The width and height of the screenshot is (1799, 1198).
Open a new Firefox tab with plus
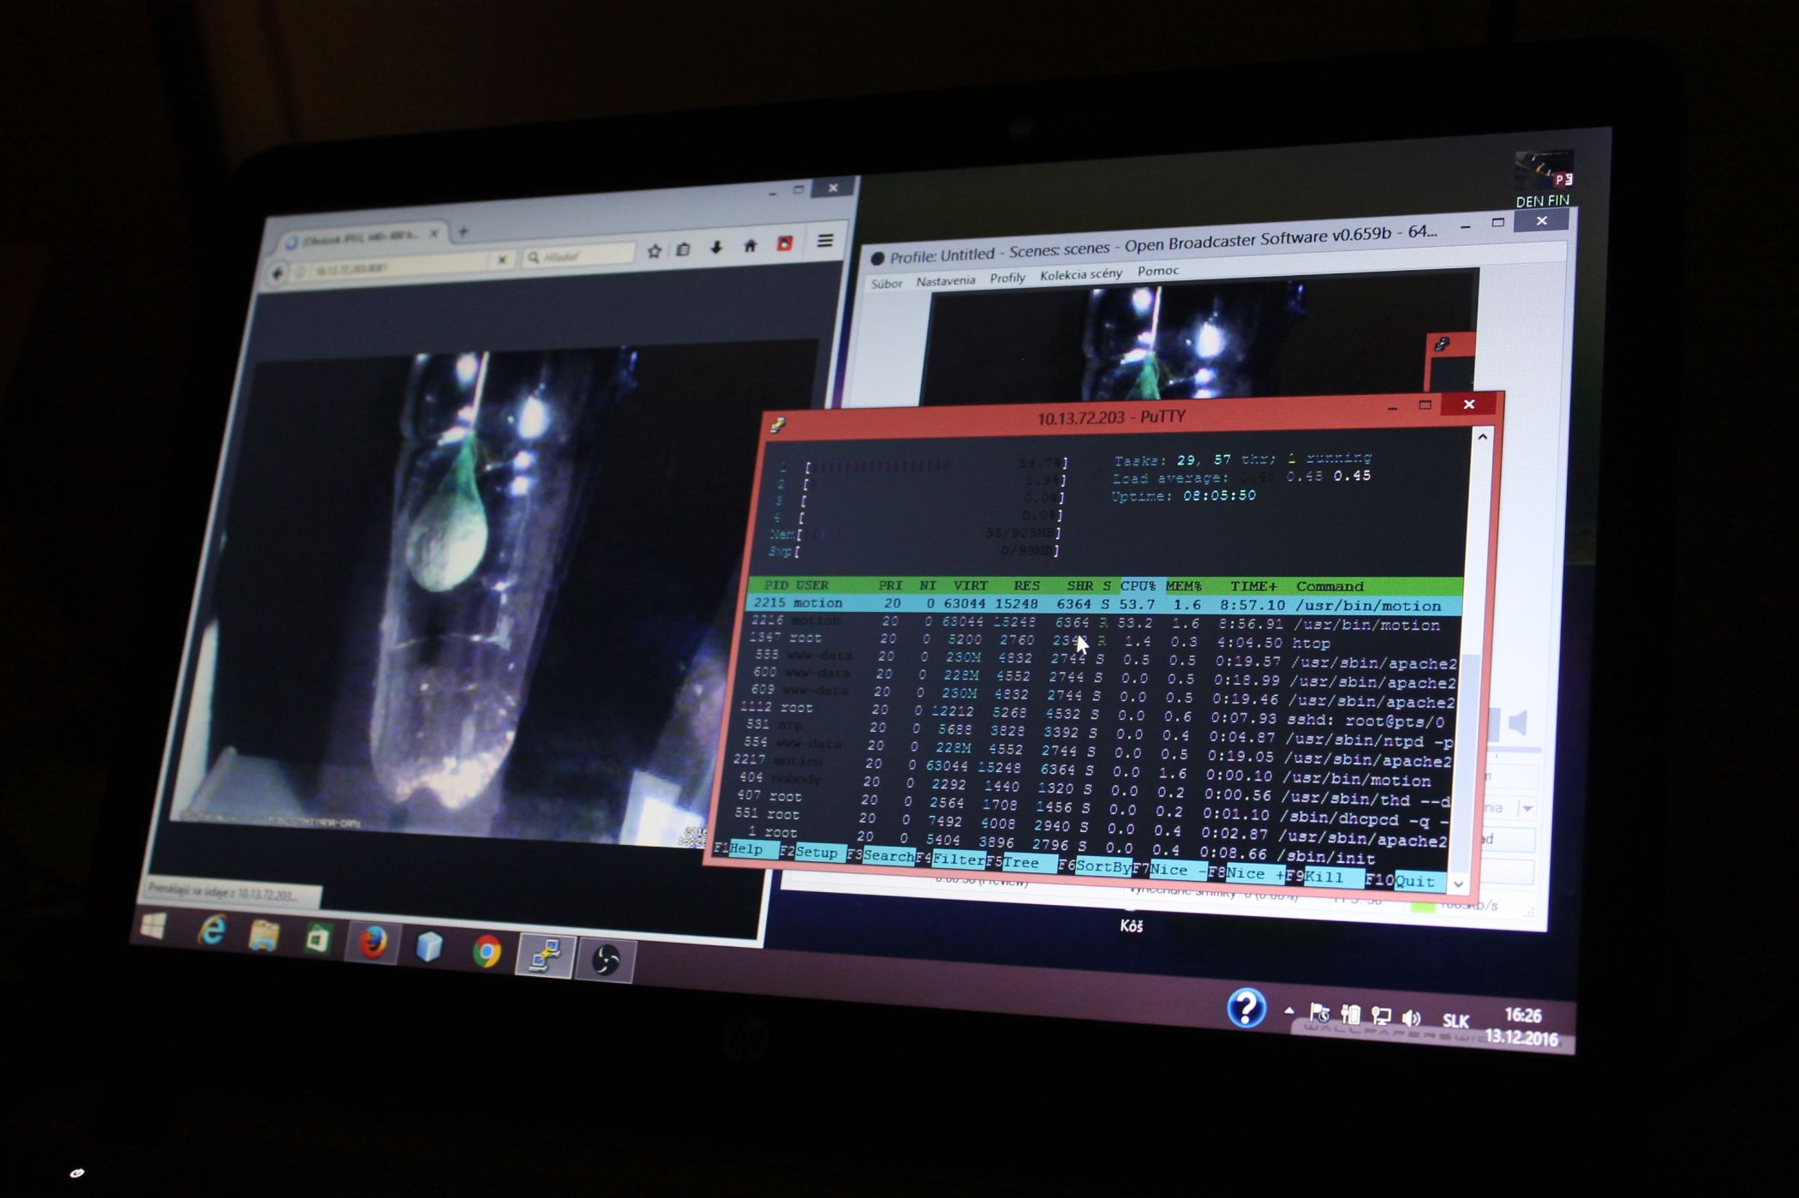(463, 231)
